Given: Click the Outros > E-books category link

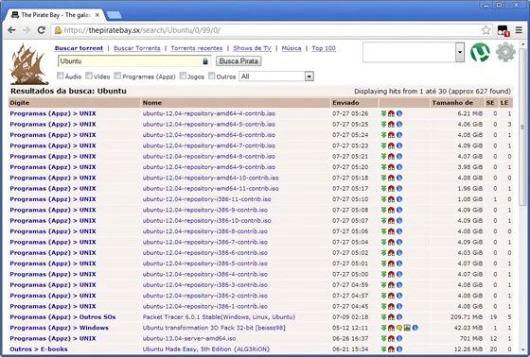Looking at the screenshot, I should click(39, 349).
